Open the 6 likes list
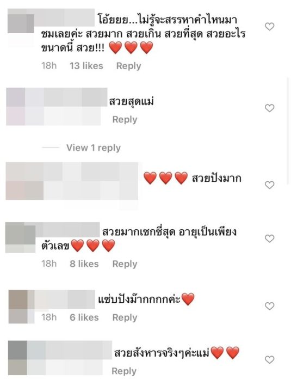291x379 pixels. coord(84,317)
